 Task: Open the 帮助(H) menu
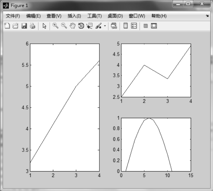[159, 16]
